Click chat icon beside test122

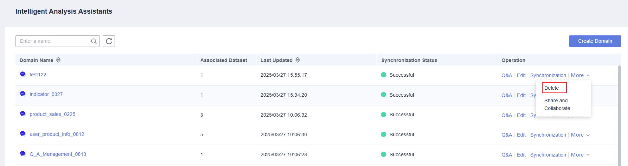(x=23, y=74)
